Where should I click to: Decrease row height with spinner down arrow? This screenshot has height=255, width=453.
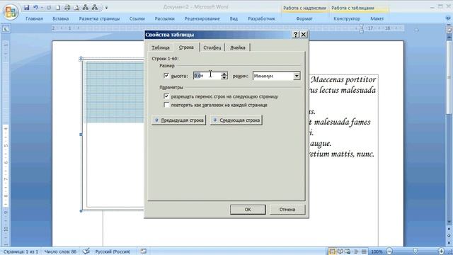[224, 77]
